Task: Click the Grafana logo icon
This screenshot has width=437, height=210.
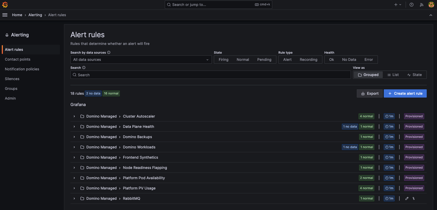Action: tap(5, 5)
